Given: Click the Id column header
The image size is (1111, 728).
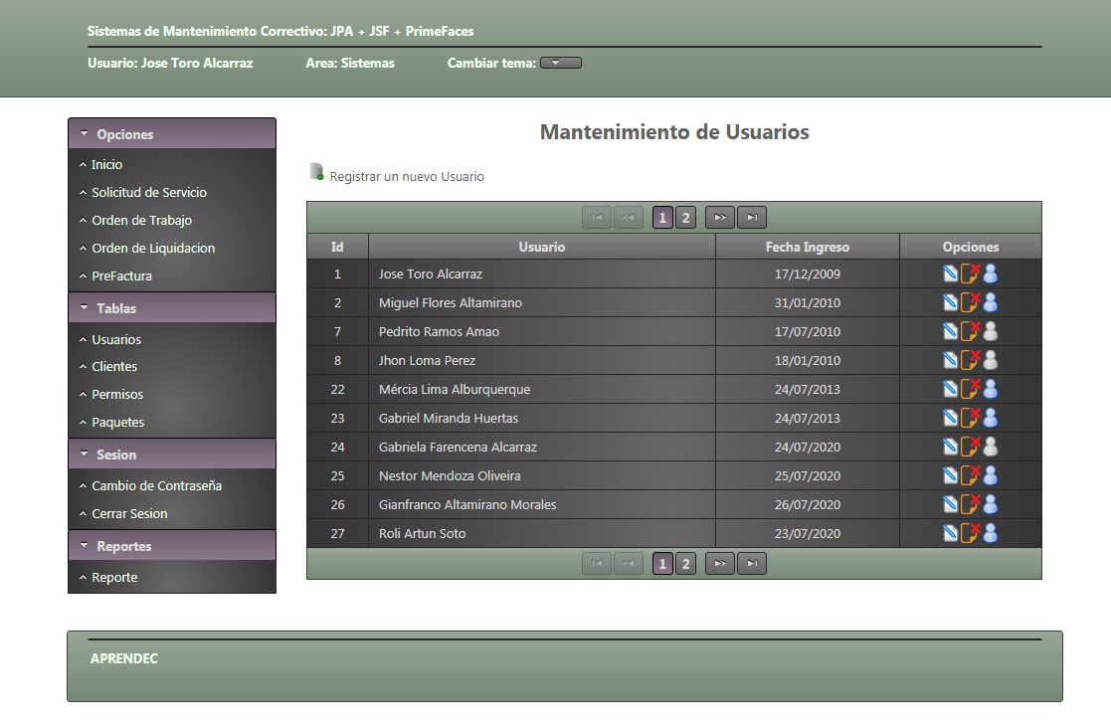Looking at the screenshot, I should click(337, 247).
